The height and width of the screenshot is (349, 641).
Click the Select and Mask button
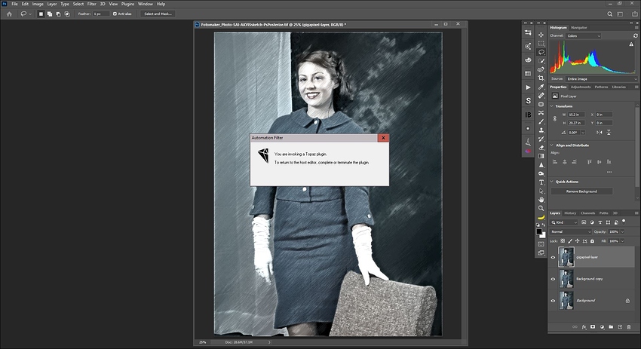(158, 14)
